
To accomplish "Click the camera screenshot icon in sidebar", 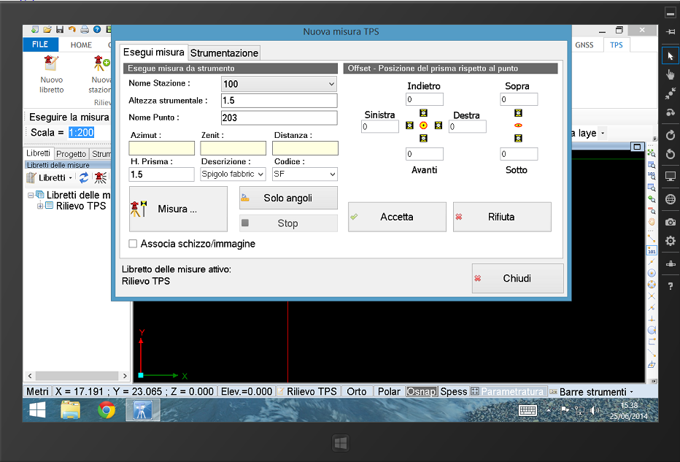I will pyautogui.click(x=671, y=222).
